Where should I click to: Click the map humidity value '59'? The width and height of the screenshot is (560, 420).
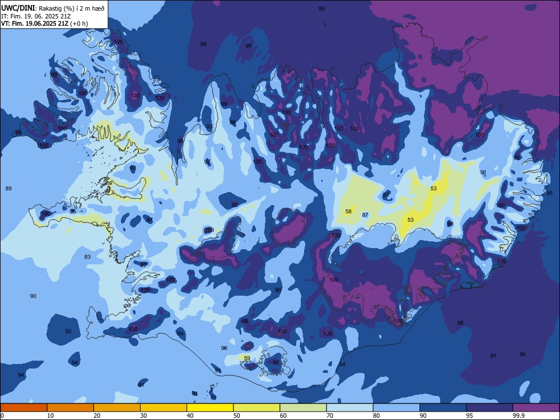(247, 358)
